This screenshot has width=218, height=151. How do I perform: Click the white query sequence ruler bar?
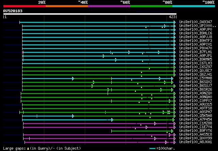click(90, 15)
